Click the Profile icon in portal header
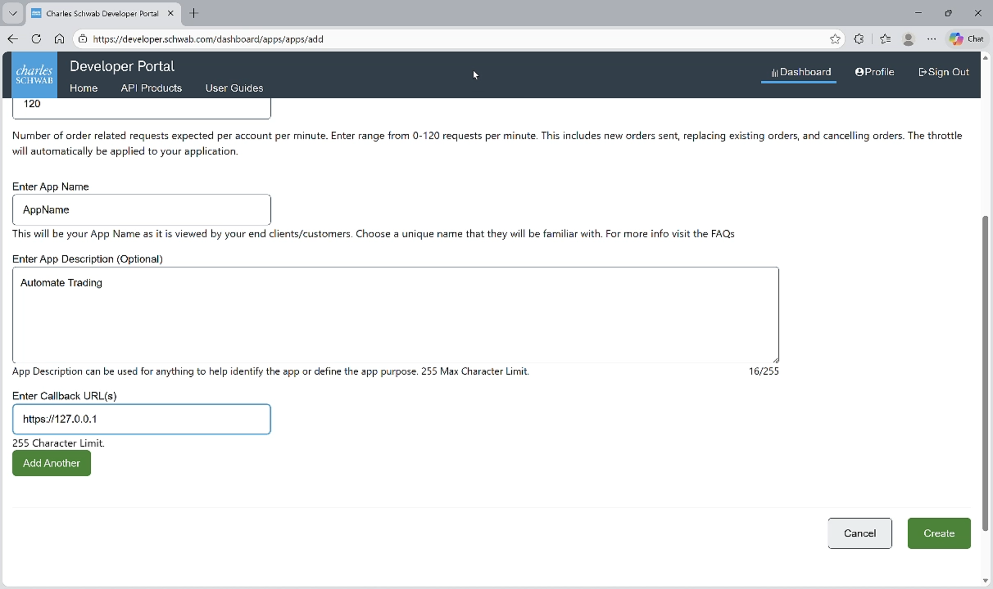The width and height of the screenshot is (993, 589). (875, 71)
